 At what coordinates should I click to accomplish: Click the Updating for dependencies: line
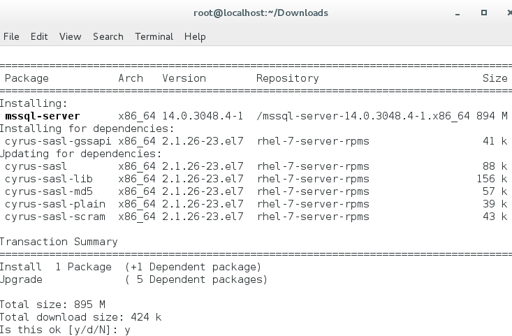pos(80,154)
